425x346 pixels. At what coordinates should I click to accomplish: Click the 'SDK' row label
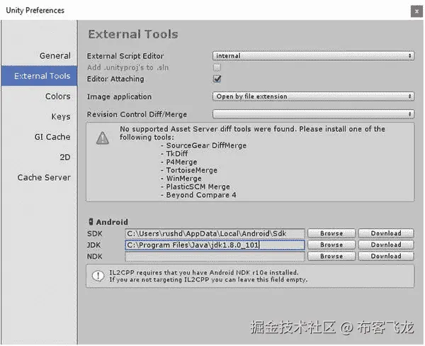click(x=95, y=234)
